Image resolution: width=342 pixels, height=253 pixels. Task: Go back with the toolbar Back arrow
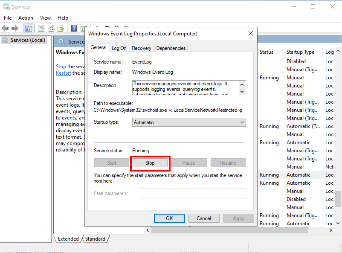point(5,29)
